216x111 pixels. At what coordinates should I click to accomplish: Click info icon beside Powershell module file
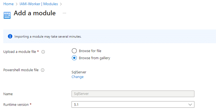pos(43,70)
